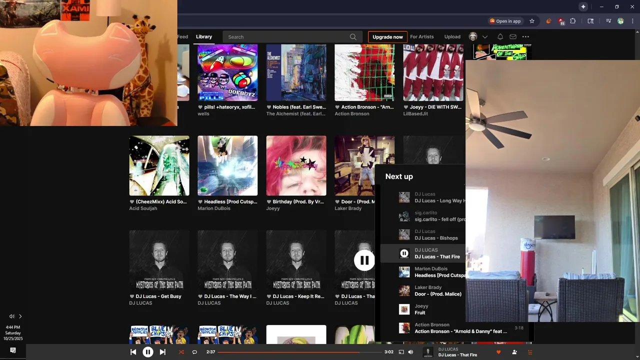Pause the track in the bottom player bar
This screenshot has height=360, width=640.
pos(148,352)
